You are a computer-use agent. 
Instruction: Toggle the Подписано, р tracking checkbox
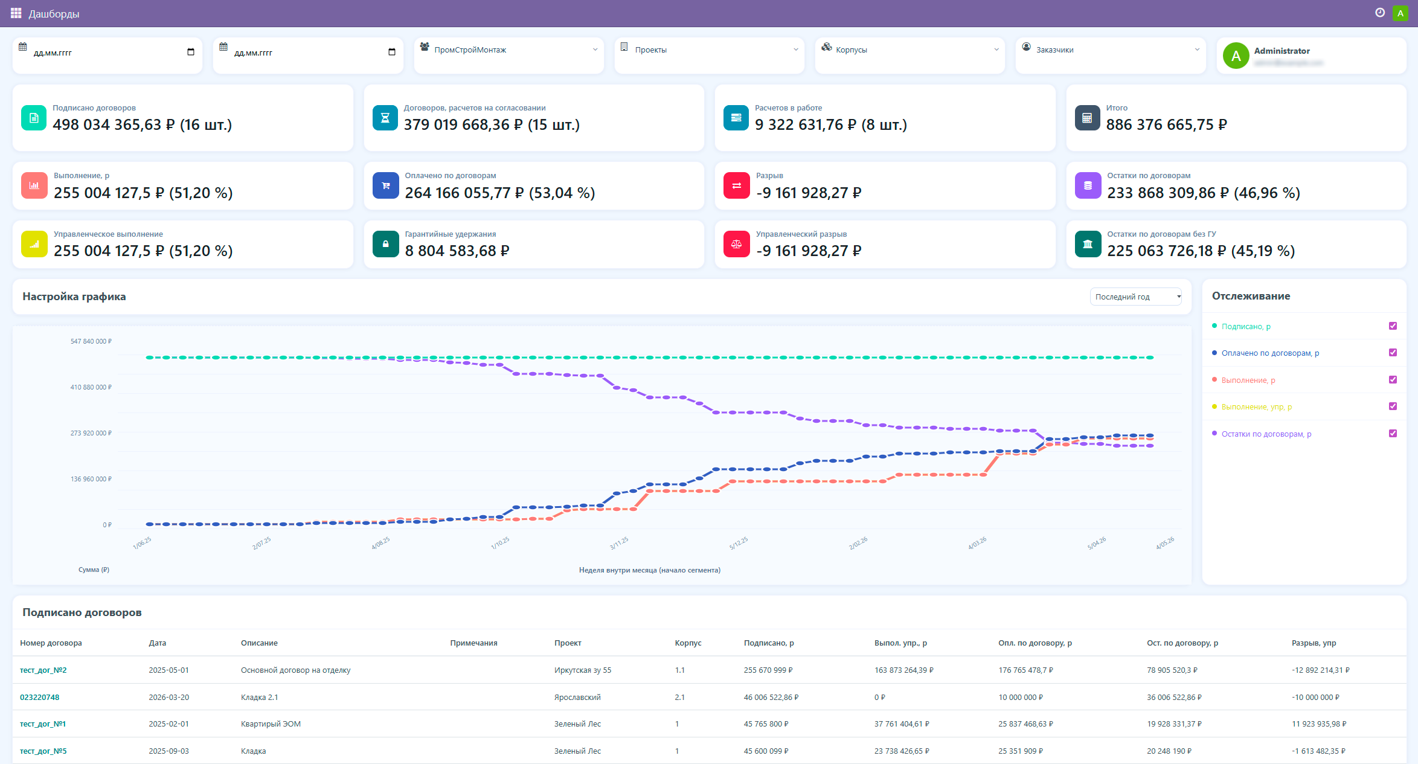pos(1393,326)
